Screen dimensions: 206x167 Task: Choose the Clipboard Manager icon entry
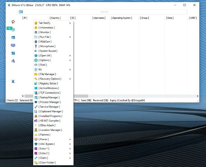53,111
